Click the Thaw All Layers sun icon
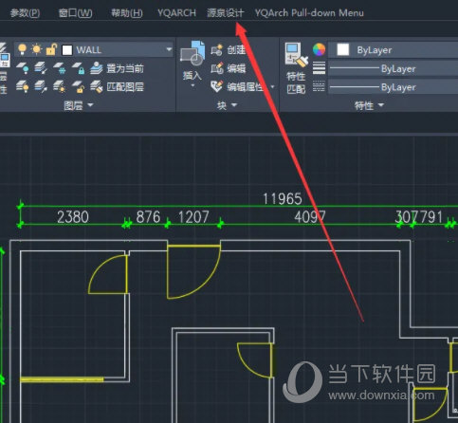This screenshot has height=423, width=458. pos(60,86)
